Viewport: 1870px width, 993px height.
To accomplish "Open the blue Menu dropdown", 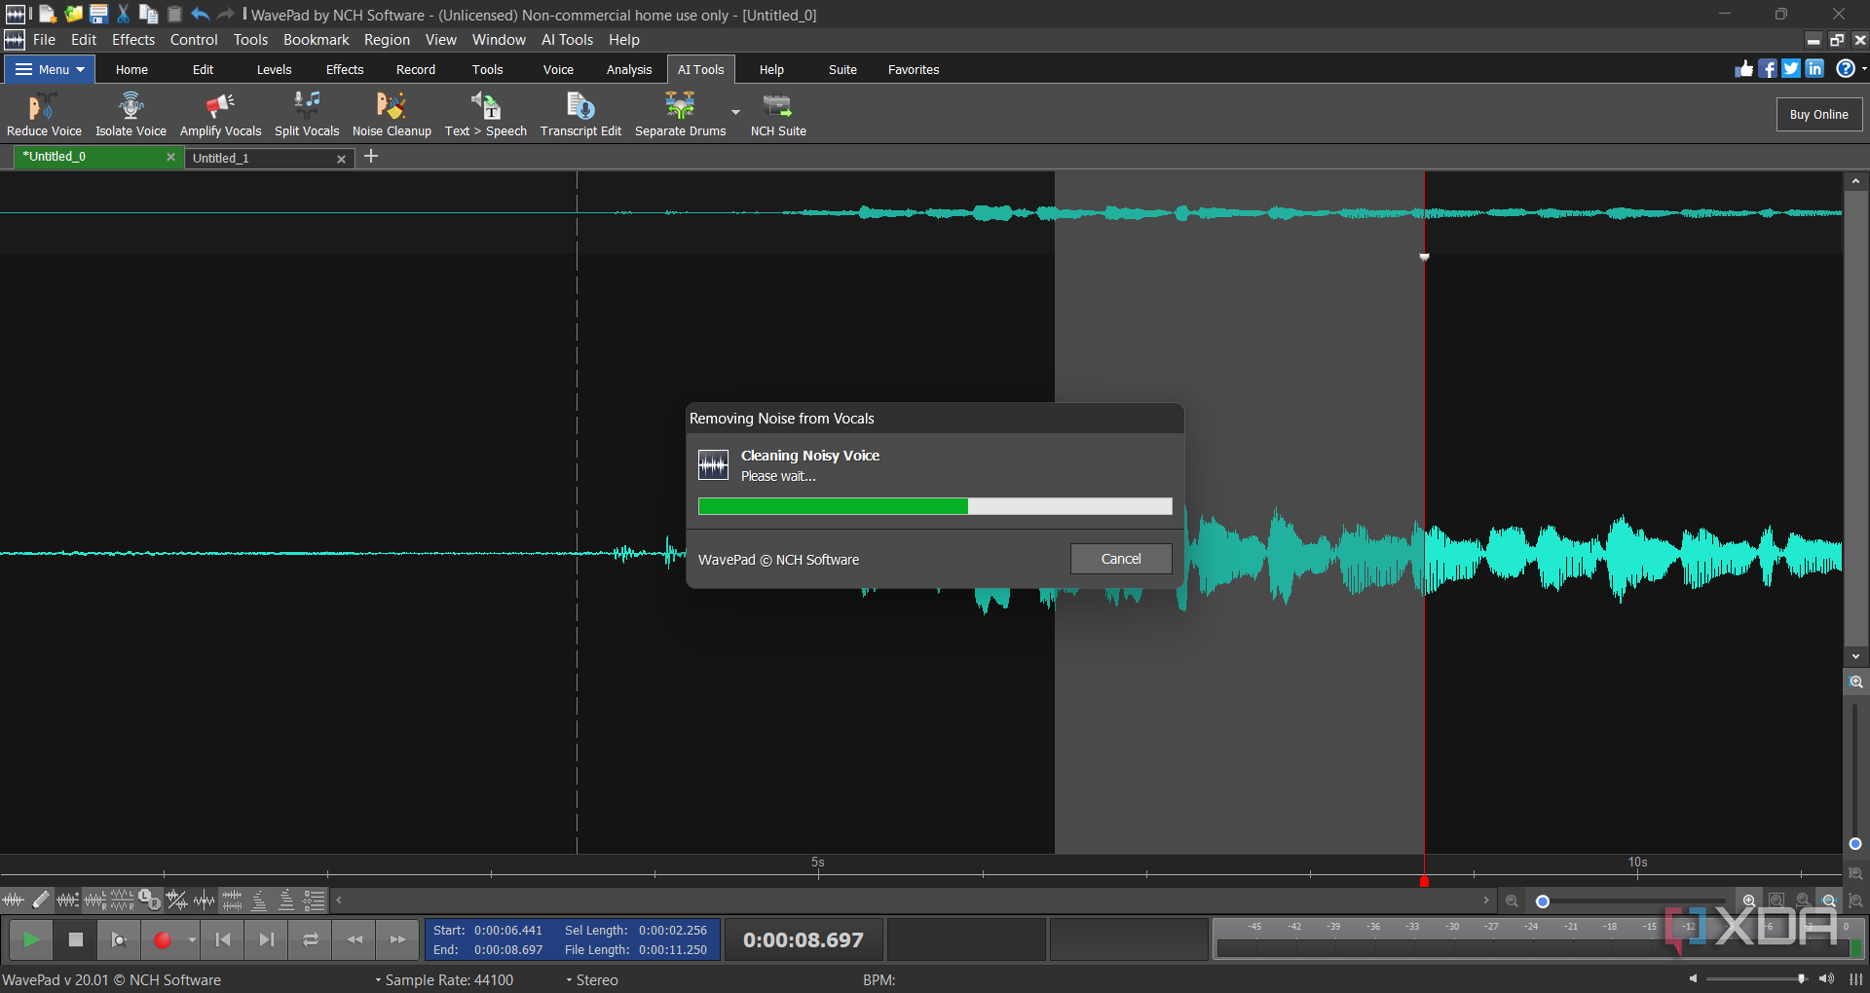I will click(50, 69).
